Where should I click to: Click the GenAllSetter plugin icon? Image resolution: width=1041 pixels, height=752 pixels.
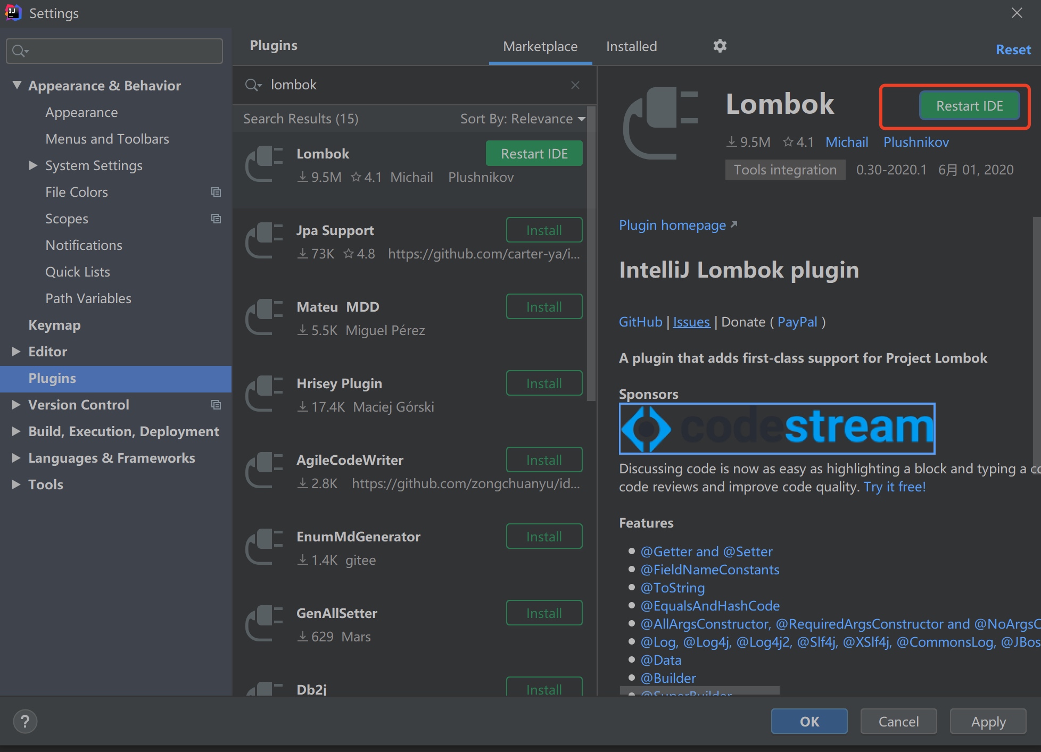pos(264,624)
